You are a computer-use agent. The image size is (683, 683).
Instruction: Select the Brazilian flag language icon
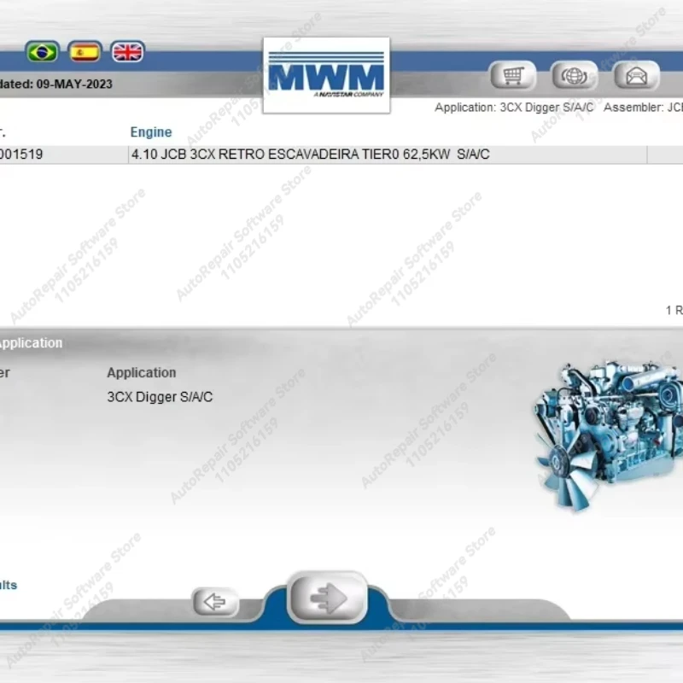coord(43,52)
